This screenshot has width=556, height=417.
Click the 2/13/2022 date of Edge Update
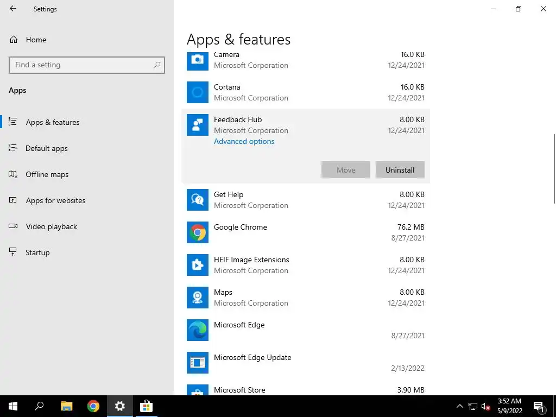(x=408, y=368)
